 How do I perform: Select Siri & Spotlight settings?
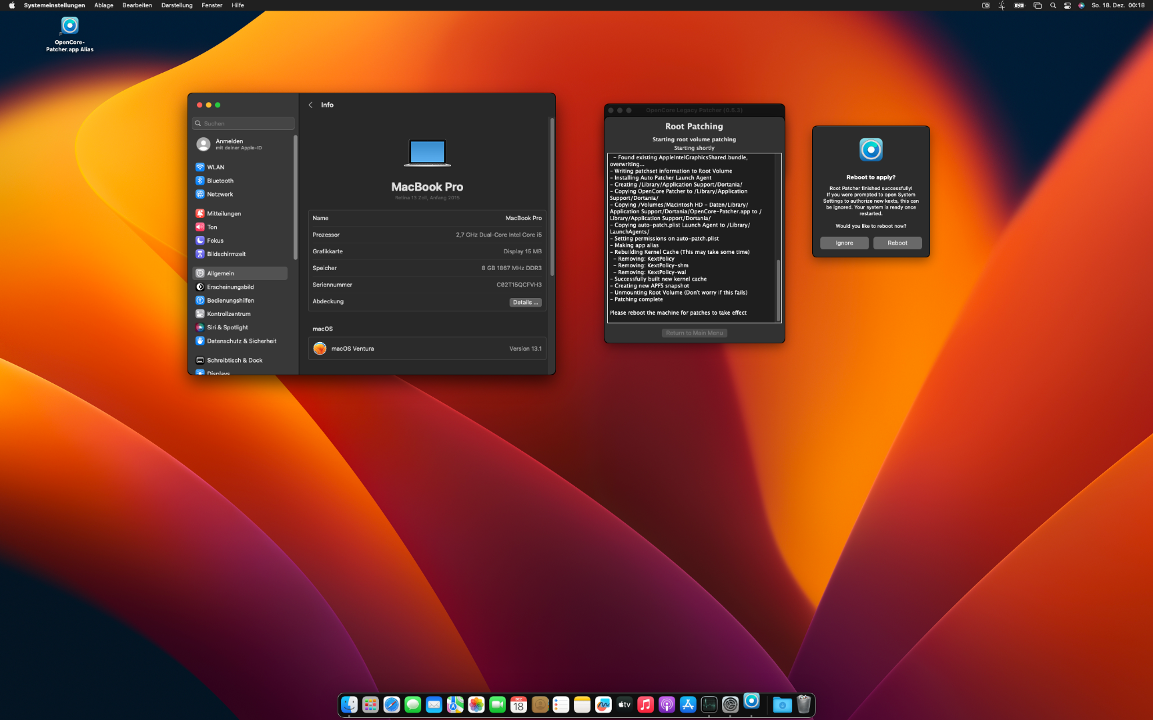[x=227, y=327]
